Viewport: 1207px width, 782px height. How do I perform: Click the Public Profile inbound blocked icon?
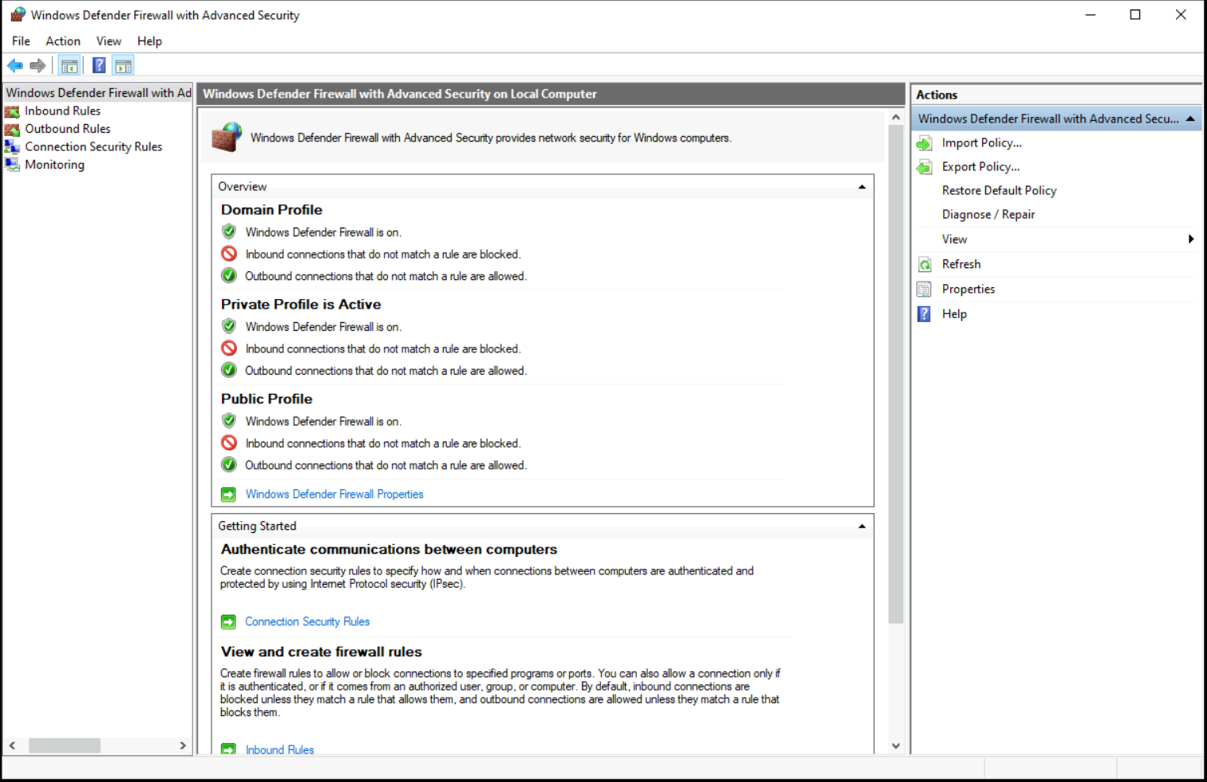(x=229, y=442)
